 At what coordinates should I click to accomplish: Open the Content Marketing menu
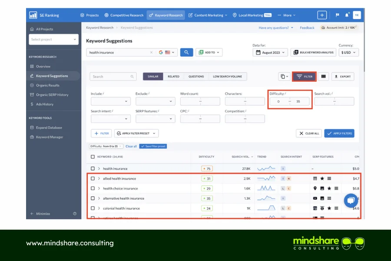(208, 15)
